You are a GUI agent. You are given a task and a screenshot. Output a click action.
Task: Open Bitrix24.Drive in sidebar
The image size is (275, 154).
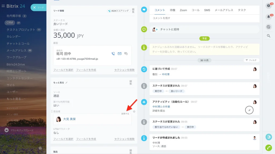coord(16,64)
